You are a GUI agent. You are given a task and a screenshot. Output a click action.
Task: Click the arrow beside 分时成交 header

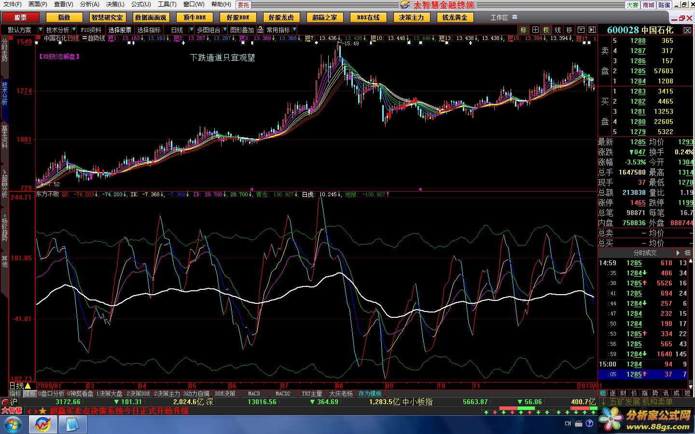[678, 253]
